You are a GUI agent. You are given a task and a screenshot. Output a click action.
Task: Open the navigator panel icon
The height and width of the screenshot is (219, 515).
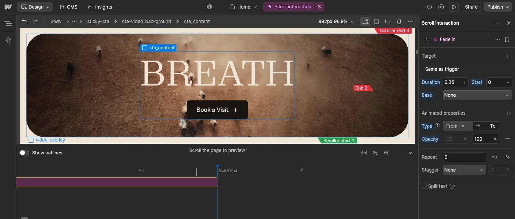click(x=8, y=24)
